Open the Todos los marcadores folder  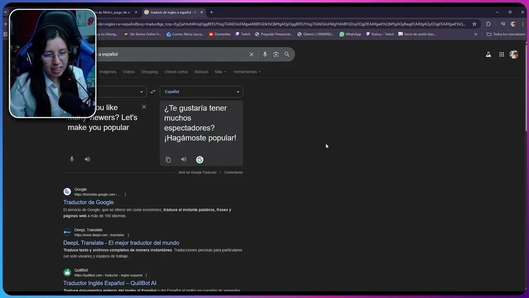click(x=506, y=34)
